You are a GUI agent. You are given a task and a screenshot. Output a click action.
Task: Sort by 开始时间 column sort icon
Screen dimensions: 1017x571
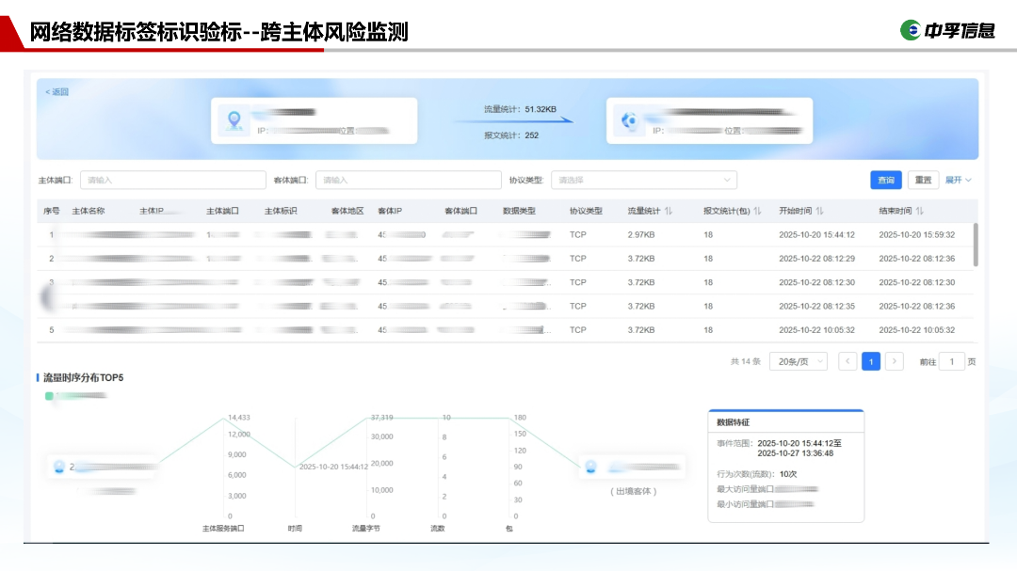click(820, 212)
